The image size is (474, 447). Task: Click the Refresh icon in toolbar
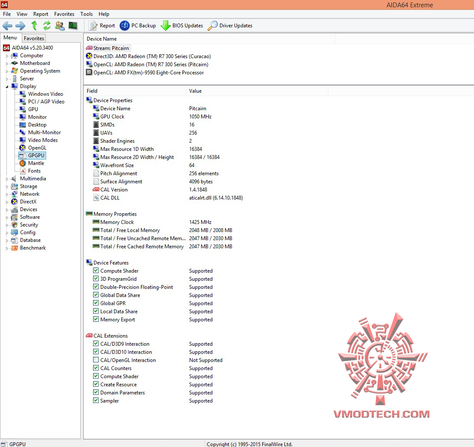click(47, 26)
